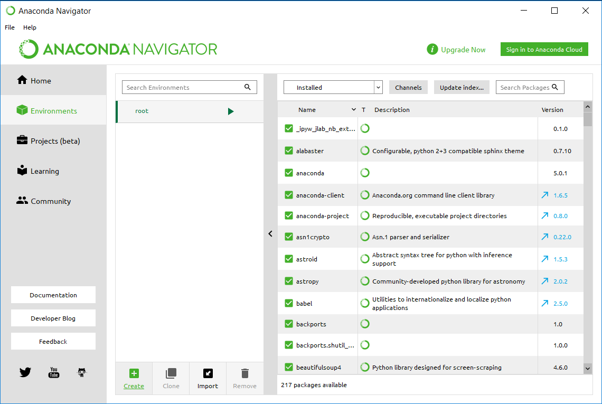This screenshot has height=404, width=602.
Task: Open the YouTube icon link
Action: tap(54, 372)
